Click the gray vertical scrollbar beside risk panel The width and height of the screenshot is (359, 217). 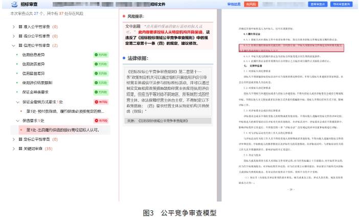pos(219,105)
